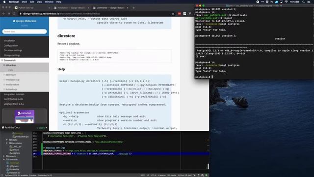The image size is (314, 177).
Task: Open the Help menu
Action: tap(59, 2)
